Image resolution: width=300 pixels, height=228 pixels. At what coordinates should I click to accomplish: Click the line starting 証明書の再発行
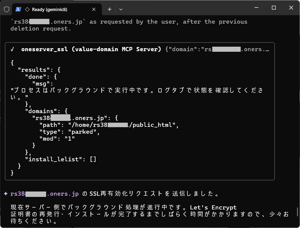(150, 214)
